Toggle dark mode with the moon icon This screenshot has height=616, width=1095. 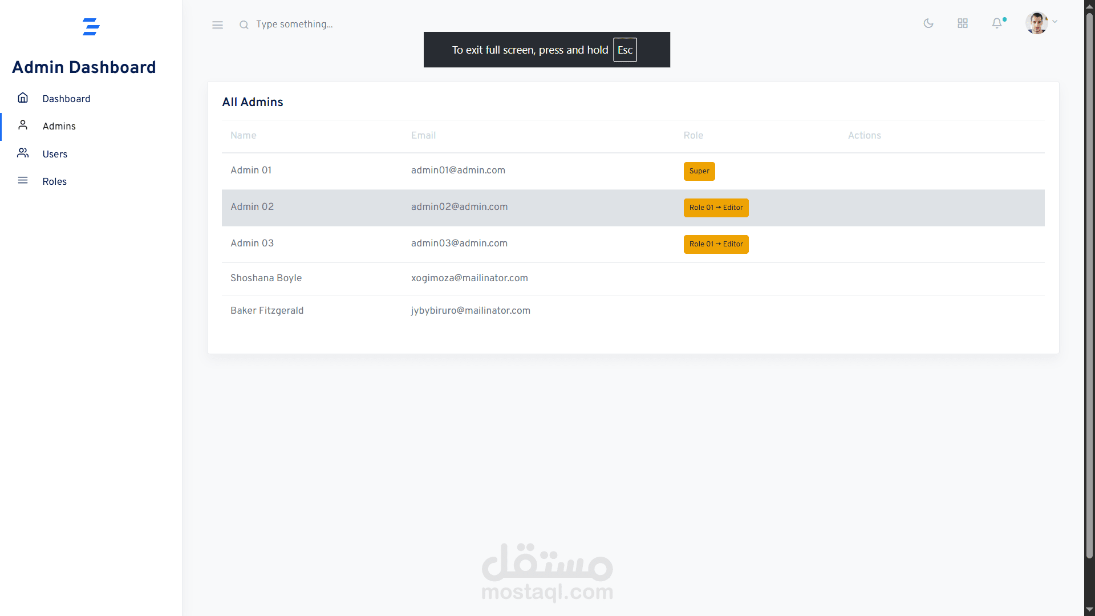[x=928, y=23]
